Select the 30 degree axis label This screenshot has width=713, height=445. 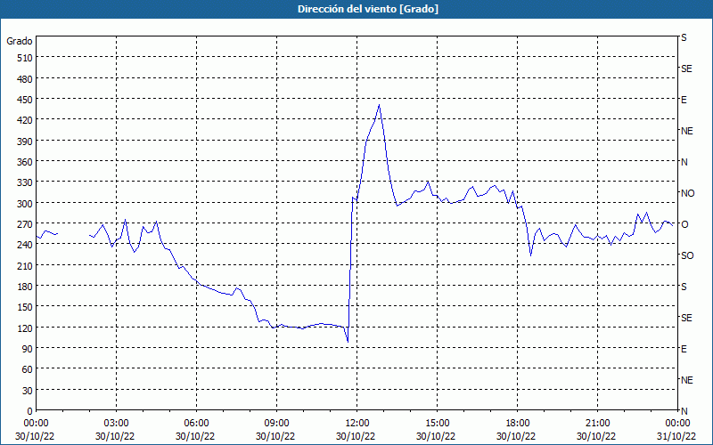click(28, 391)
